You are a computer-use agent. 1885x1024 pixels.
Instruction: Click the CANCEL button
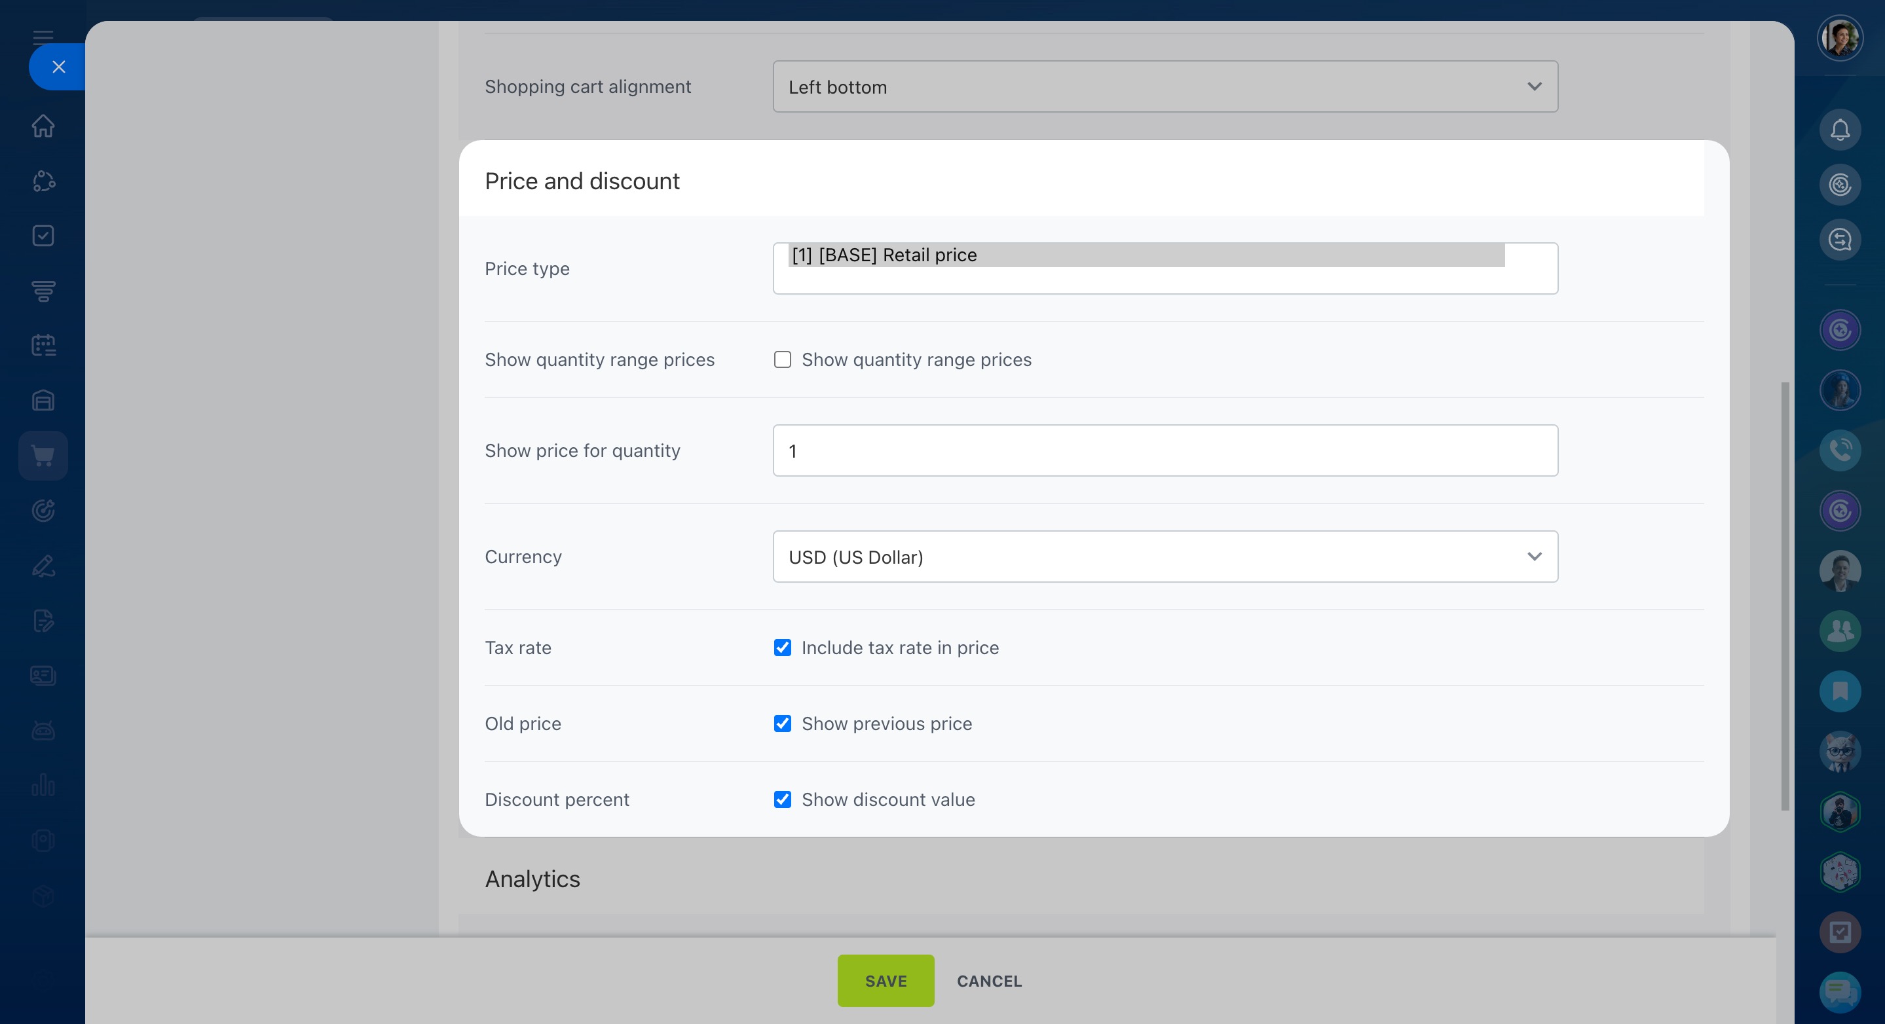(x=988, y=981)
